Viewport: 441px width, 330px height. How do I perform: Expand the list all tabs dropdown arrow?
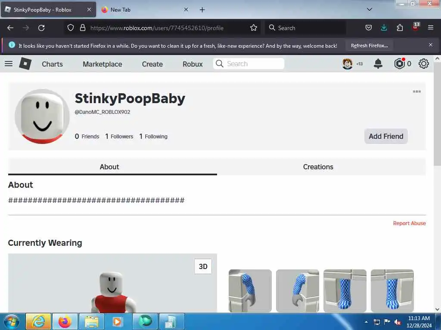click(x=370, y=9)
